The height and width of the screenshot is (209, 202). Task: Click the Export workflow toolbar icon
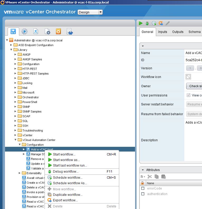click(161, 23)
